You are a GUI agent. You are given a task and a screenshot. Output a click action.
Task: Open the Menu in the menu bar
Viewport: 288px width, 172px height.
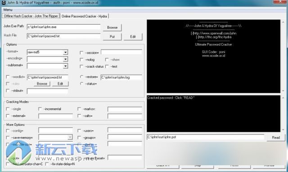8,10
